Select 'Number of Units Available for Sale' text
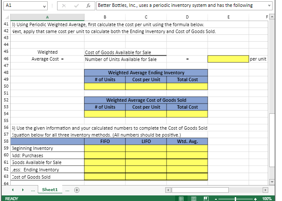 [x=121, y=59]
